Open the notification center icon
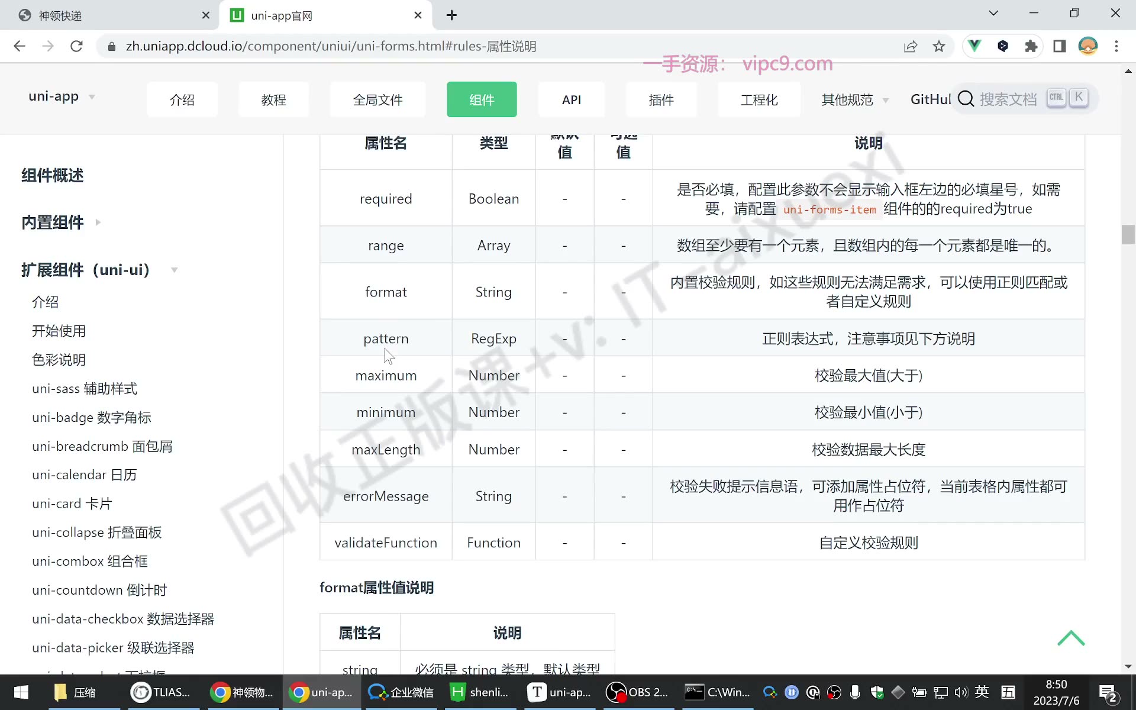1136x710 pixels. (x=1108, y=693)
